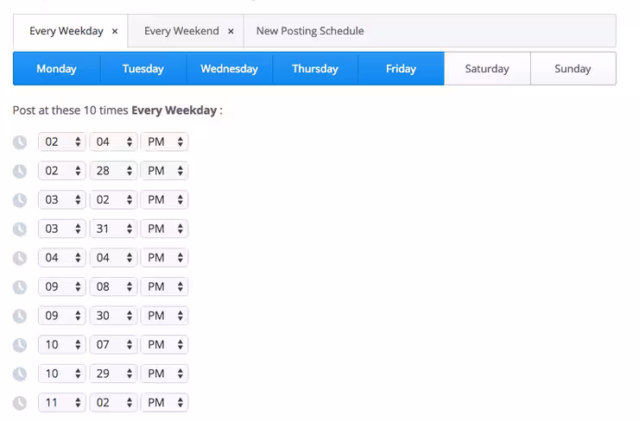Screen dimensions: 639x421
Task: Toggle Thursday in the schedule
Action: (315, 68)
